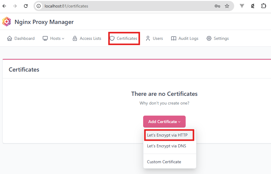Screen dimensions: 271x174
Task: Click the saved password key icon
Action: click(217, 6)
